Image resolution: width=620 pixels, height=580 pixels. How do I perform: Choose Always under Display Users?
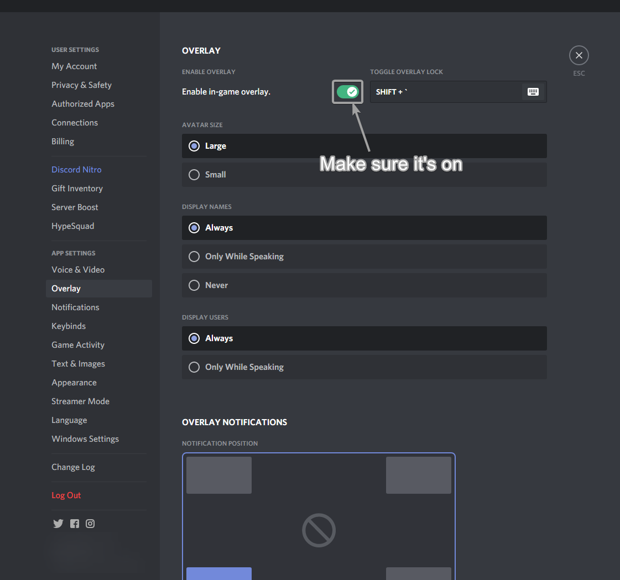(x=364, y=338)
